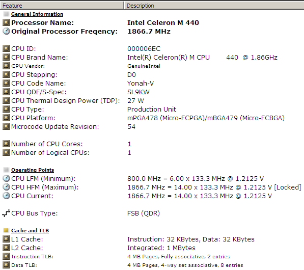Click the chip icon beside CPU ID
The width and height of the screenshot is (304, 270).
coord(6,48)
